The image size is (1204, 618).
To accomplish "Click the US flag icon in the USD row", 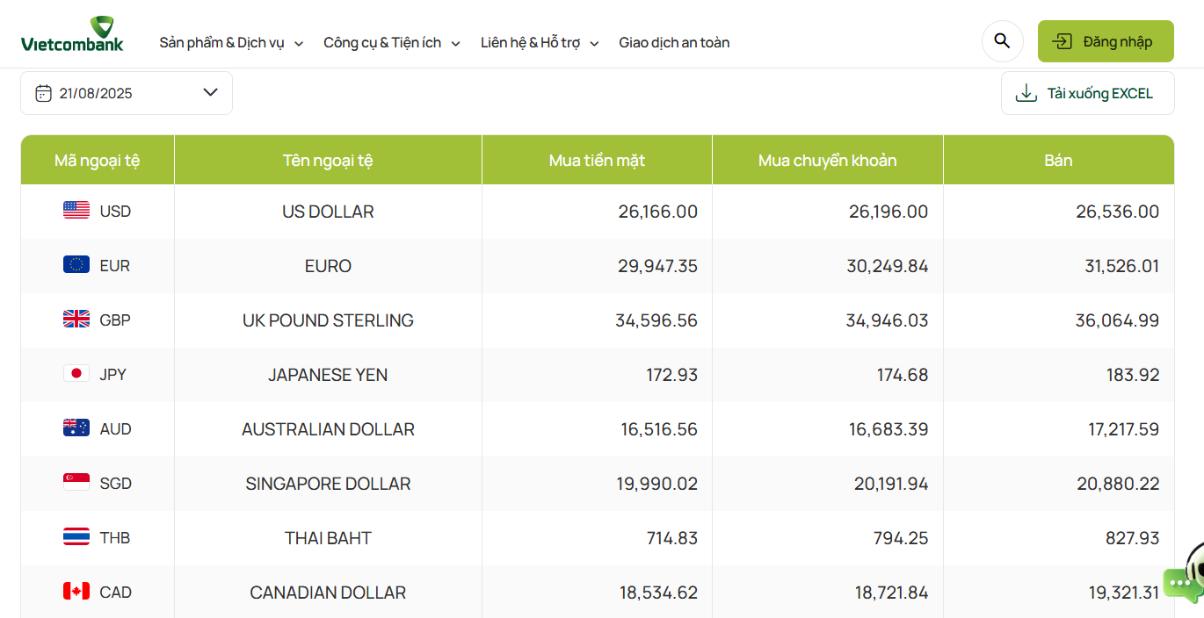I will (76, 211).
